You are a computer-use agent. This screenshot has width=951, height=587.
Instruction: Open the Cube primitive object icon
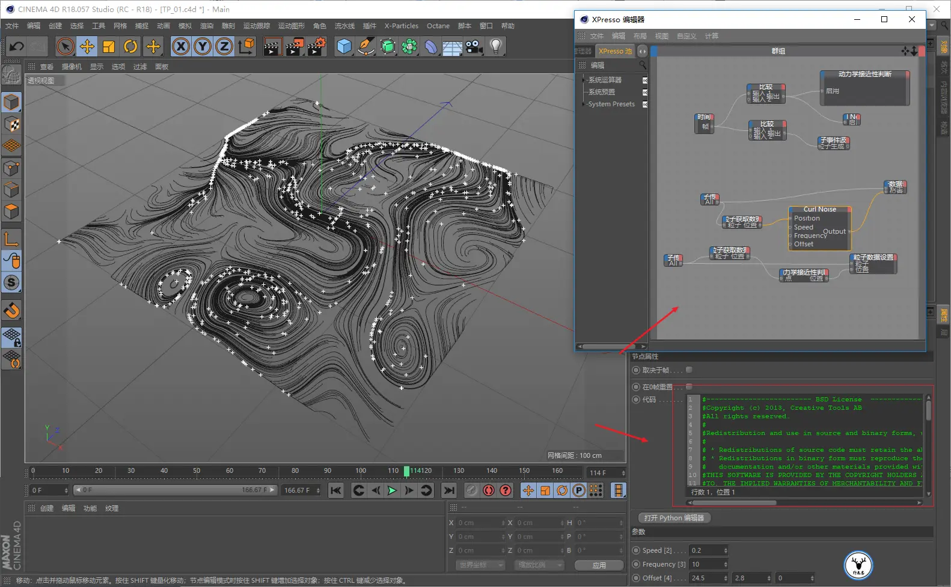point(344,46)
